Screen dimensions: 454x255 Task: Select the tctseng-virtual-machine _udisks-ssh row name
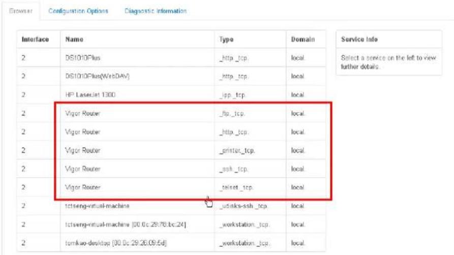[x=97, y=206]
